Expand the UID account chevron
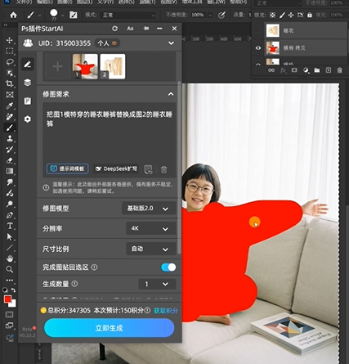Image resolution: width=349 pixels, height=364 pixels. click(x=171, y=43)
